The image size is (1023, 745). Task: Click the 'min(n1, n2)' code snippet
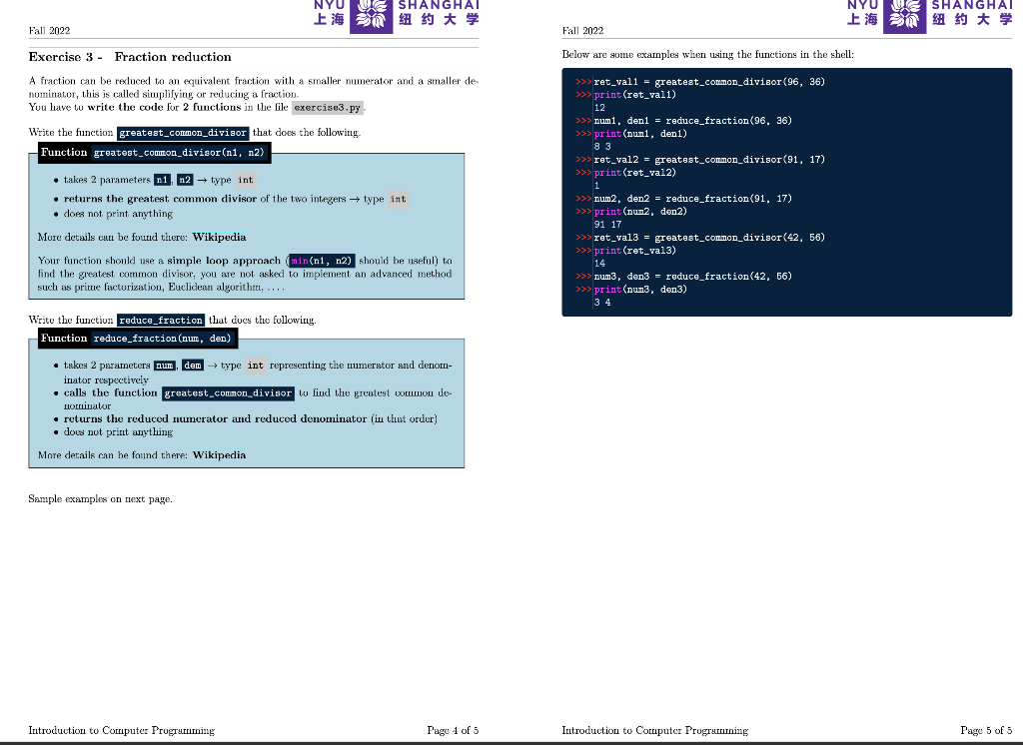322,261
